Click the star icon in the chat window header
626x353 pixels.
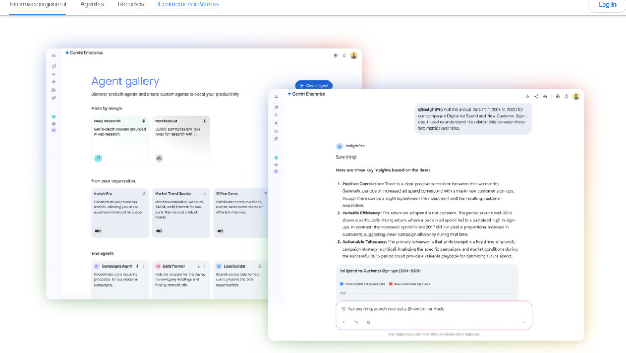click(528, 97)
